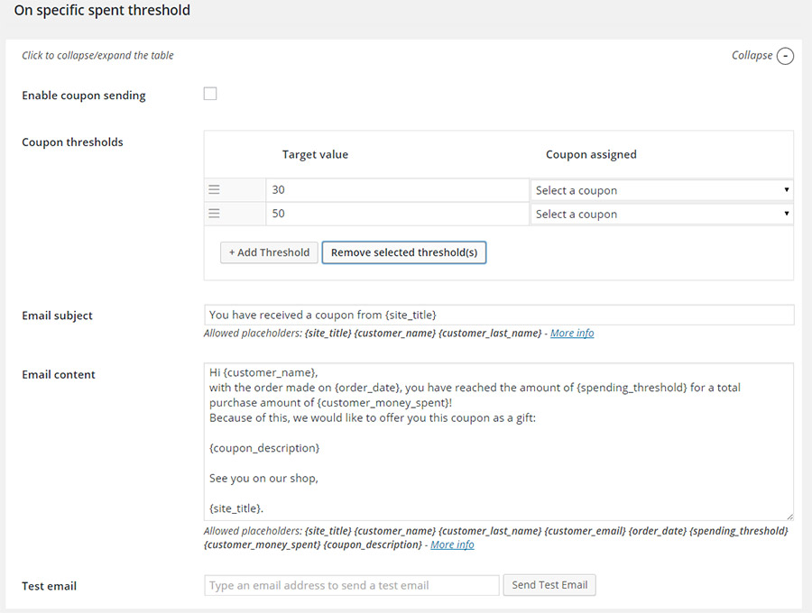Focus the Email subject text field
The height and width of the screenshot is (613, 812).
(x=499, y=315)
